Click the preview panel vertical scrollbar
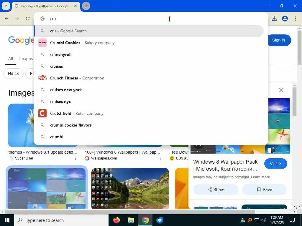Viewport: 302px width, 226px height. click(294, 102)
